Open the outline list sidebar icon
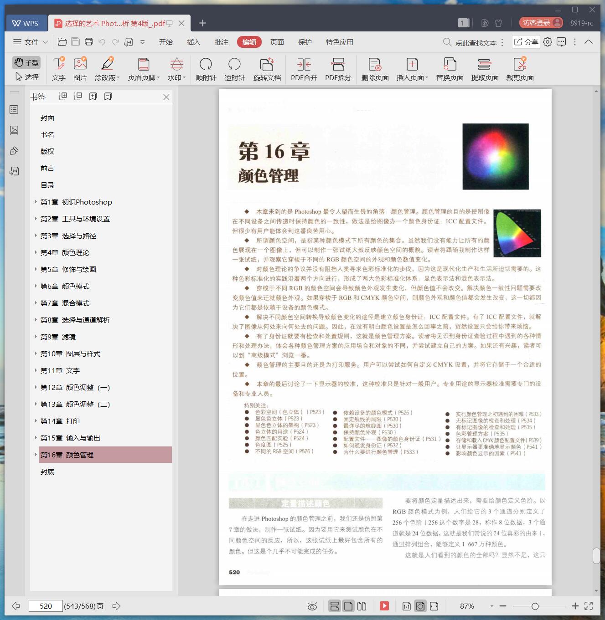This screenshot has width=605, height=620. coord(14,110)
